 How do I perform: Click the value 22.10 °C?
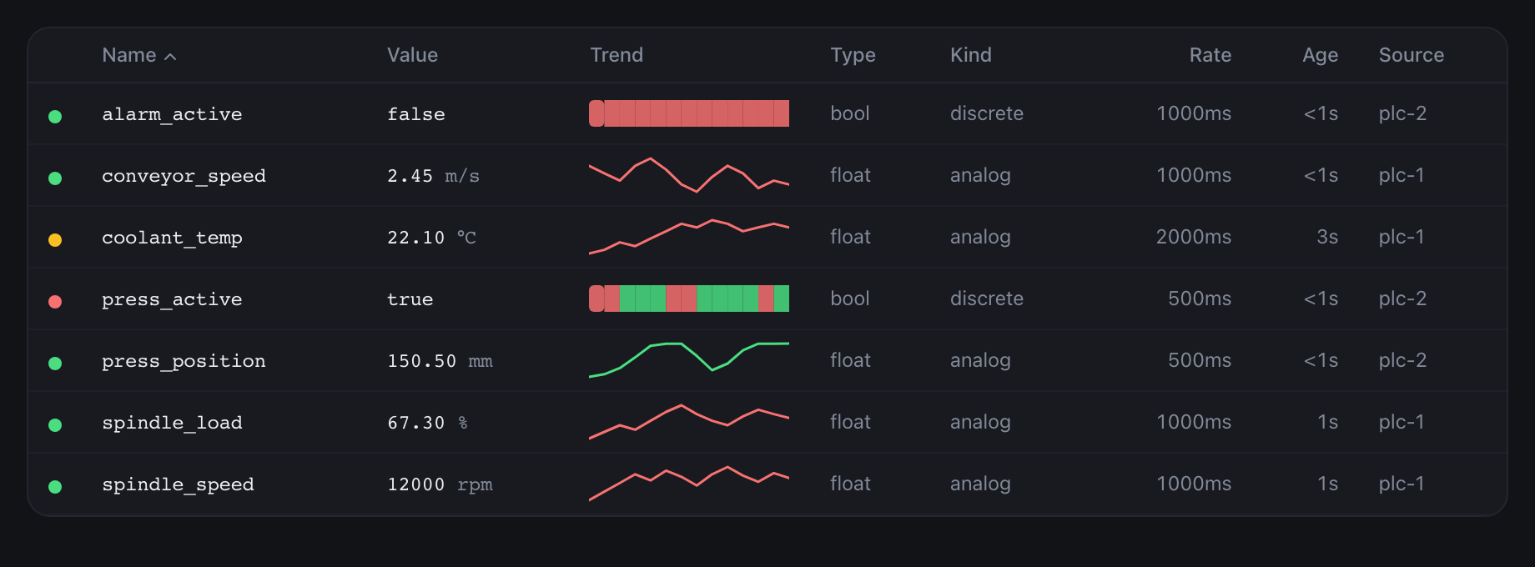click(431, 238)
